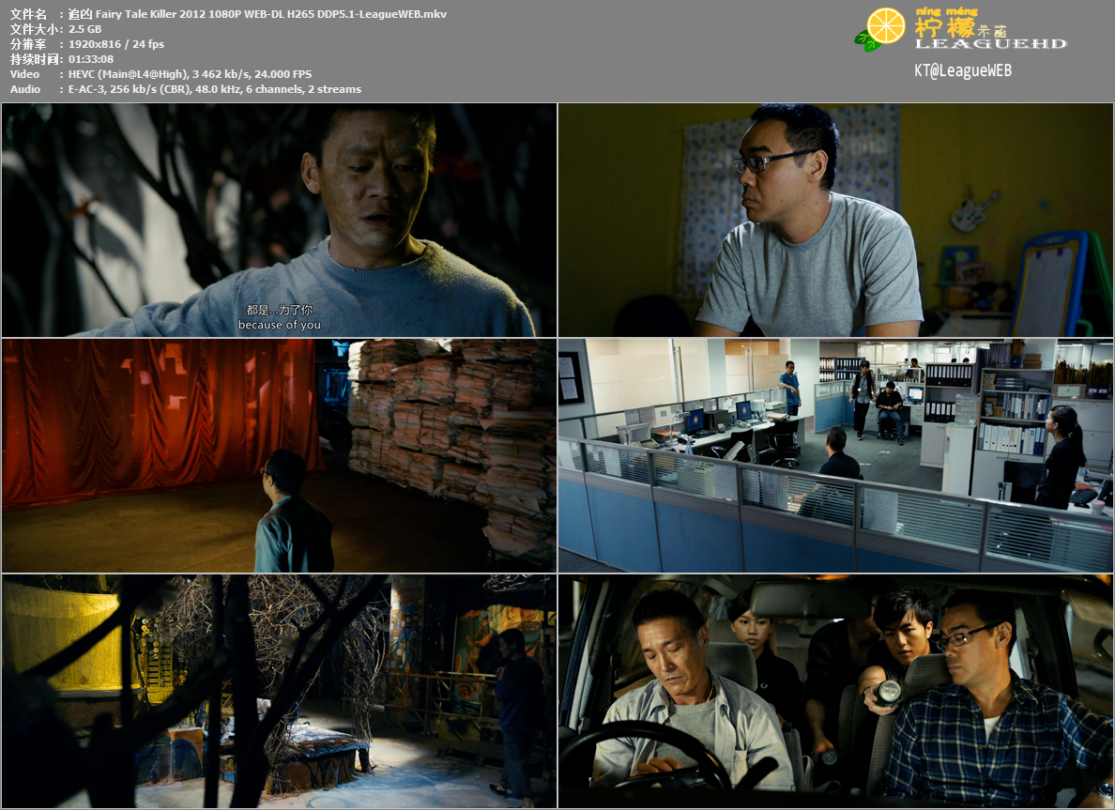Click the lemon LeagueHD logo
Screen dimensions: 1115x810
click(x=961, y=29)
